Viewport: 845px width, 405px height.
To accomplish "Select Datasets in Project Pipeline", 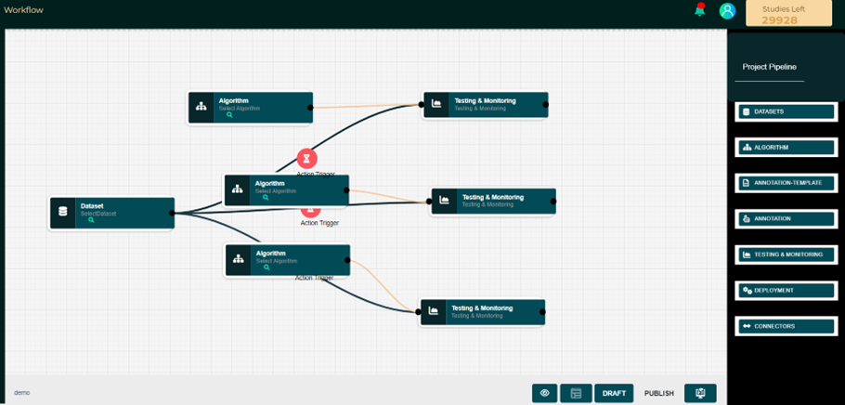I will 786,111.
